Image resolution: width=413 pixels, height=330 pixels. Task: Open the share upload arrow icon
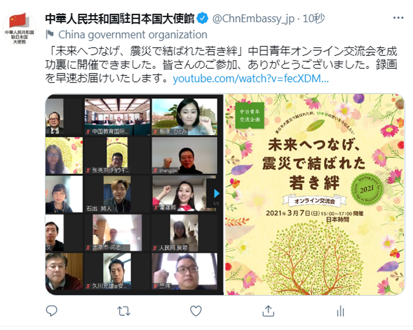[x=268, y=311]
